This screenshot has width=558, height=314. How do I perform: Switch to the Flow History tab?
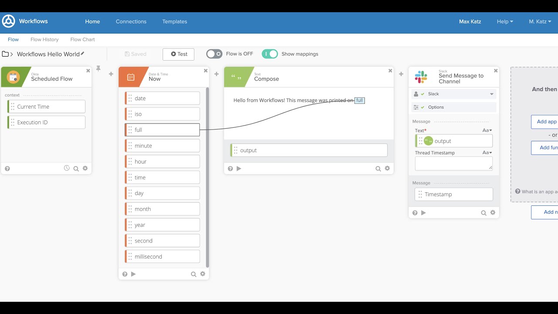tap(44, 39)
